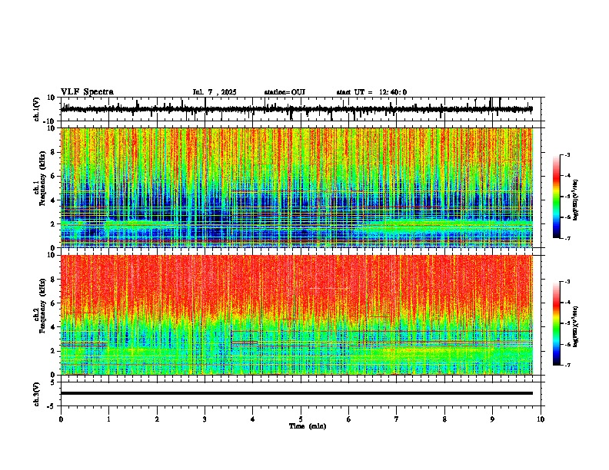Viewport: 609px width, 470px height.
Task: Click the ch.1 "Frequency (kHz)" axis label
Action: [x=42, y=178]
